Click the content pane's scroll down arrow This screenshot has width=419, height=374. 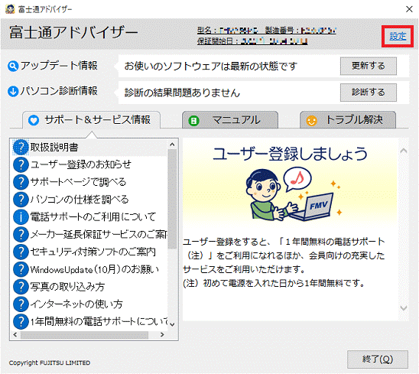pyautogui.click(x=404, y=308)
